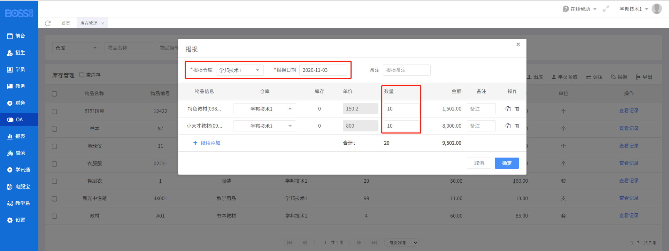Check the 地球仪 row checkbox
Viewport: 669px width, 251px height.
point(54,146)
